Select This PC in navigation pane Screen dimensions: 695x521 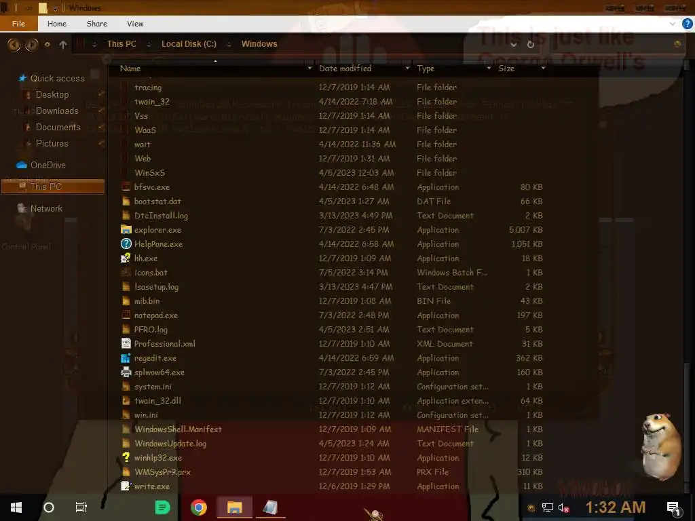(x=53, y=187)
